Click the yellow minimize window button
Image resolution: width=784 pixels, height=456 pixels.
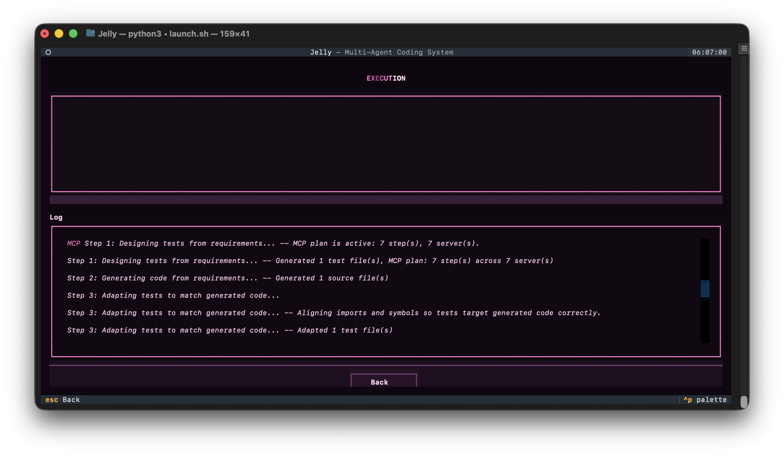click(59, 34)
